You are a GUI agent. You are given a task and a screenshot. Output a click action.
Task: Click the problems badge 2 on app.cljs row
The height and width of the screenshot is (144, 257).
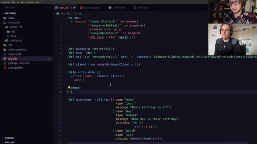click(x=49, y=59)
